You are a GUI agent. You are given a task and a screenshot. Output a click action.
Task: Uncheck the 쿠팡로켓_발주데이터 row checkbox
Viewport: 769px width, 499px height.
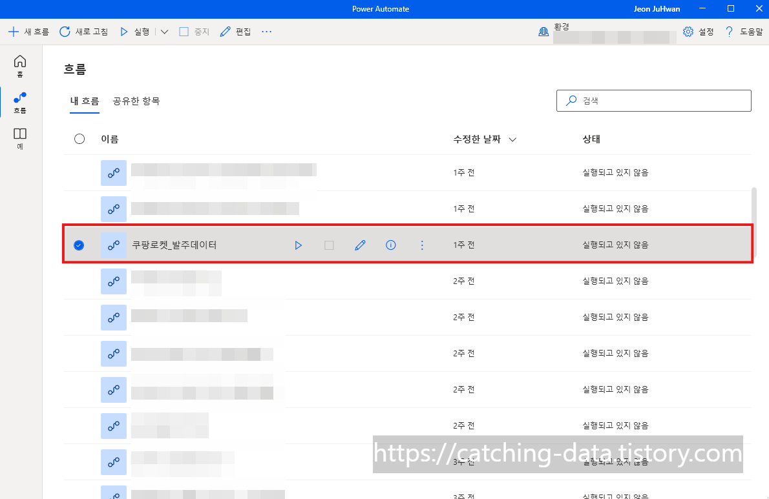click(x=79, y=245)
